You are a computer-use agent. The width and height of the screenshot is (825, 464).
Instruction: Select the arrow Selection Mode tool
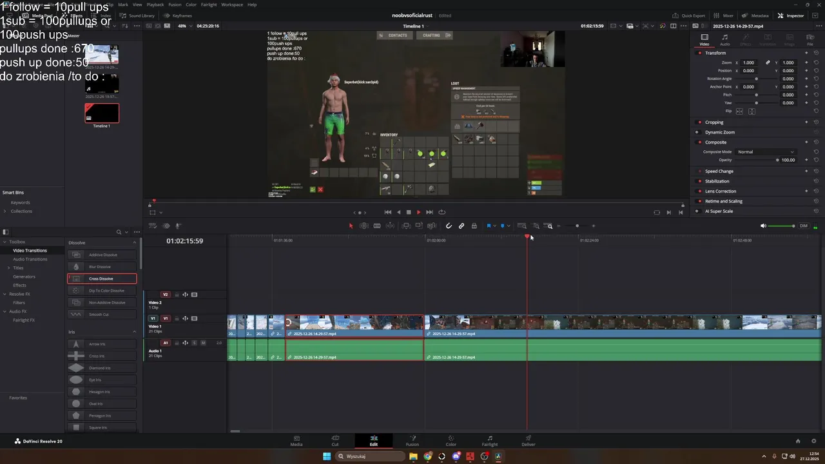351,226
